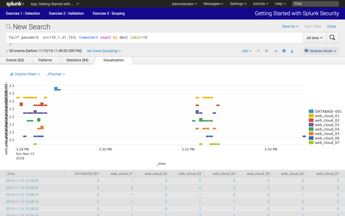Screen dimensions: 345x216
Task: Stop the search job
Action: [266, 51]
